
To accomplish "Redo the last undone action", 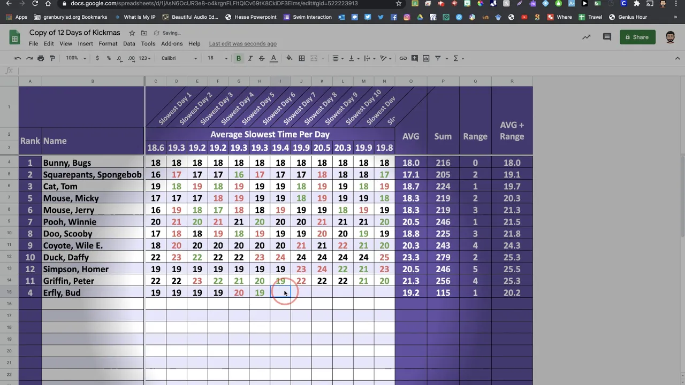I will [x=29, y=58].
